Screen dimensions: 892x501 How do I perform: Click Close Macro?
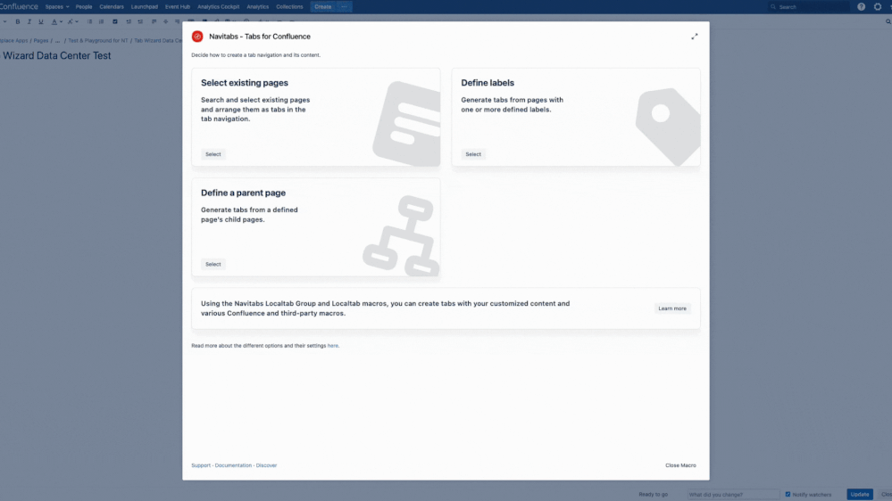[680, 465]
